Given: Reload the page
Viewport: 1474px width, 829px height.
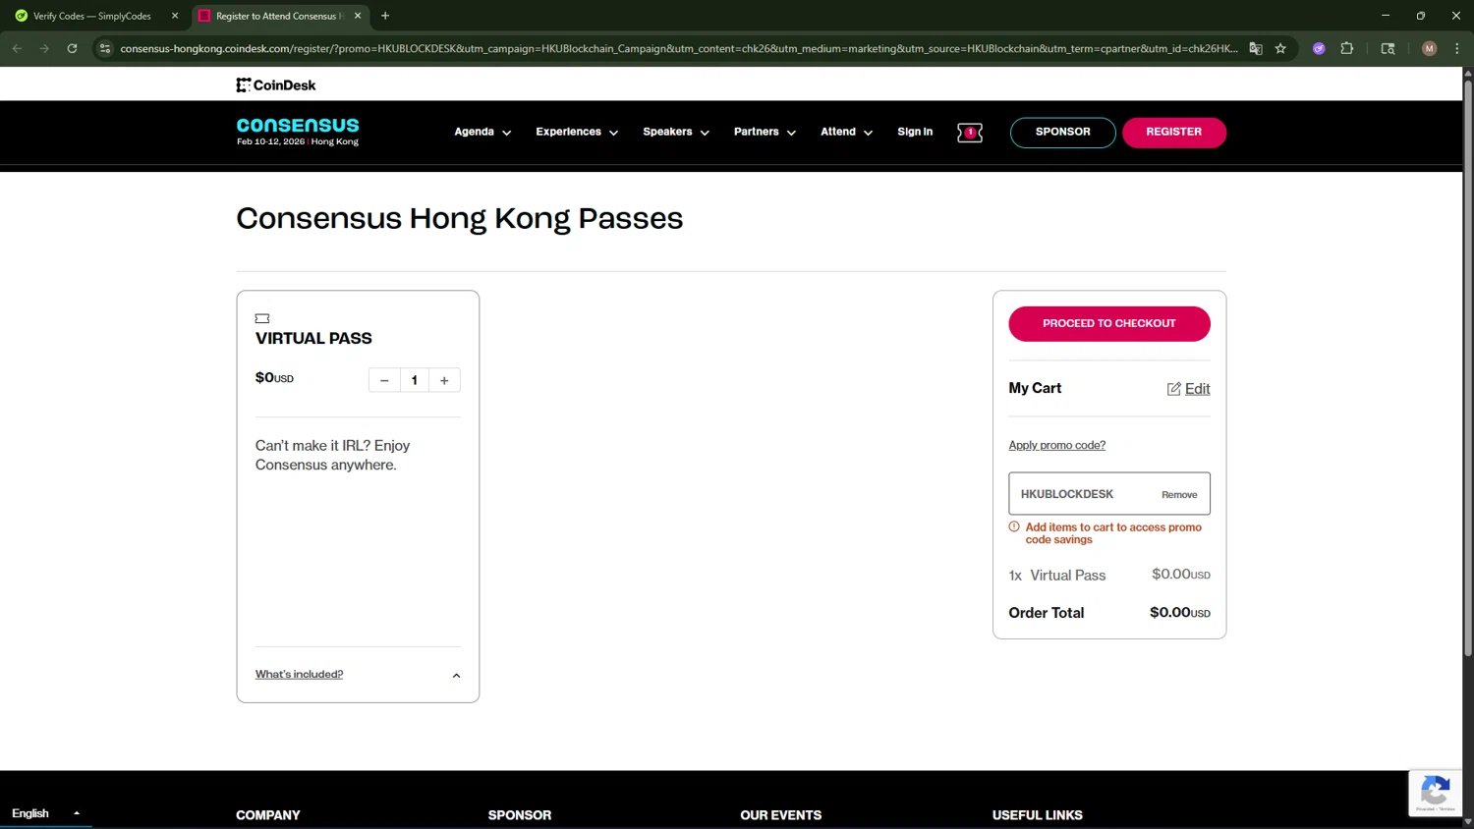Looking at the screenshot, I should point(72,48).
